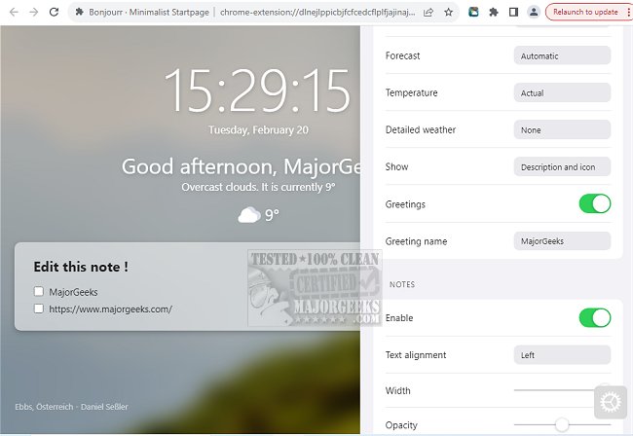Click the chrome-extension address bar URL
This screenshot has height=436, width=633.
(317, 12)
